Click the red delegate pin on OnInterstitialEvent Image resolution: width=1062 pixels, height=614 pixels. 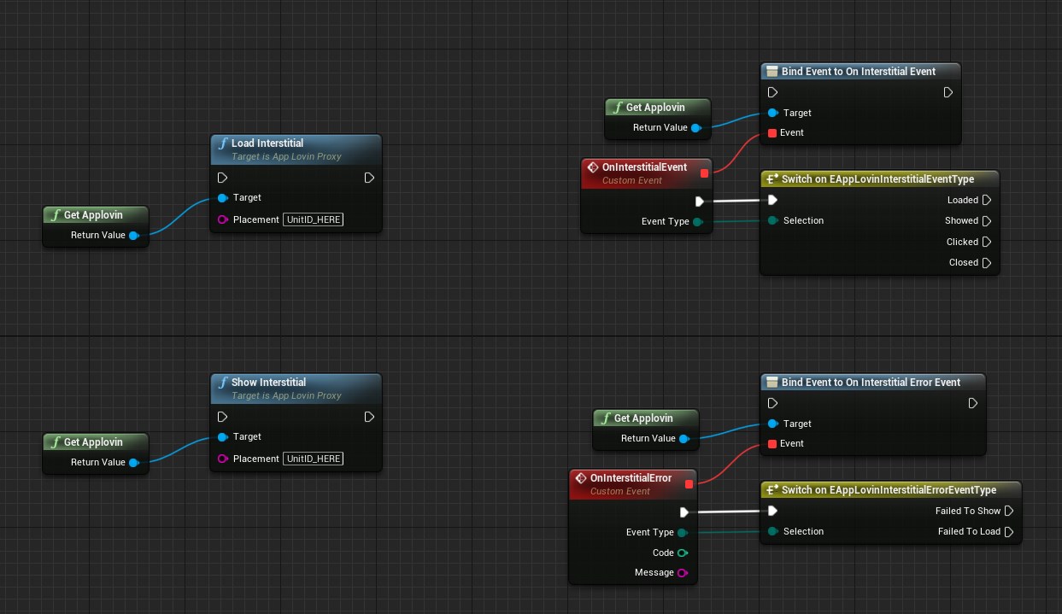[704, 173]
